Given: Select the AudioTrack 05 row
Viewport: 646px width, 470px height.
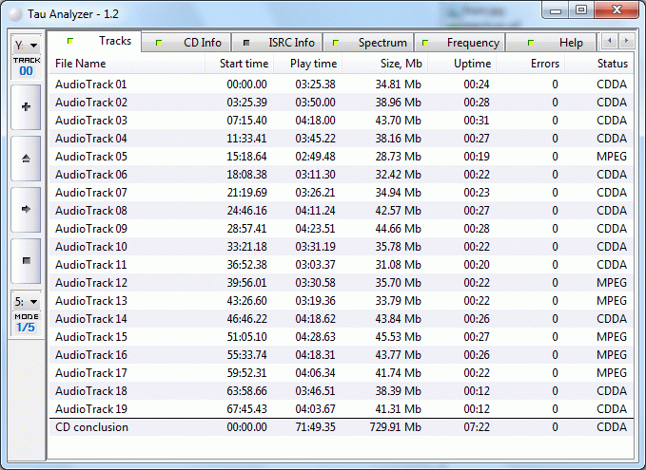Looking at the screenshot, I should pos(91,157).
